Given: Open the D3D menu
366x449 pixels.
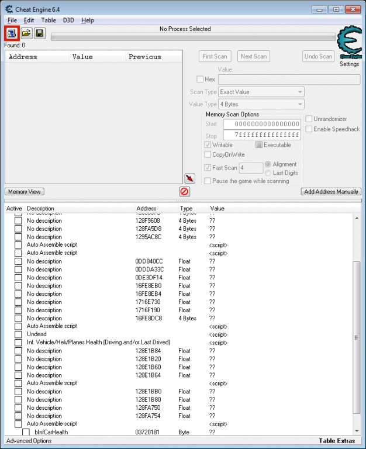Looking at the screenshot, I should click(x=68, y=20).
